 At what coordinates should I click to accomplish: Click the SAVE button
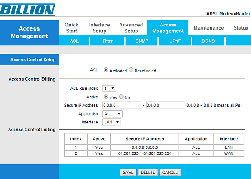pos(128,172)
